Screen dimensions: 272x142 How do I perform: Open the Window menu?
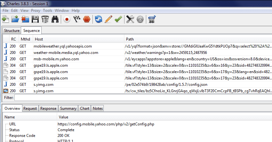tap(62, 11)
